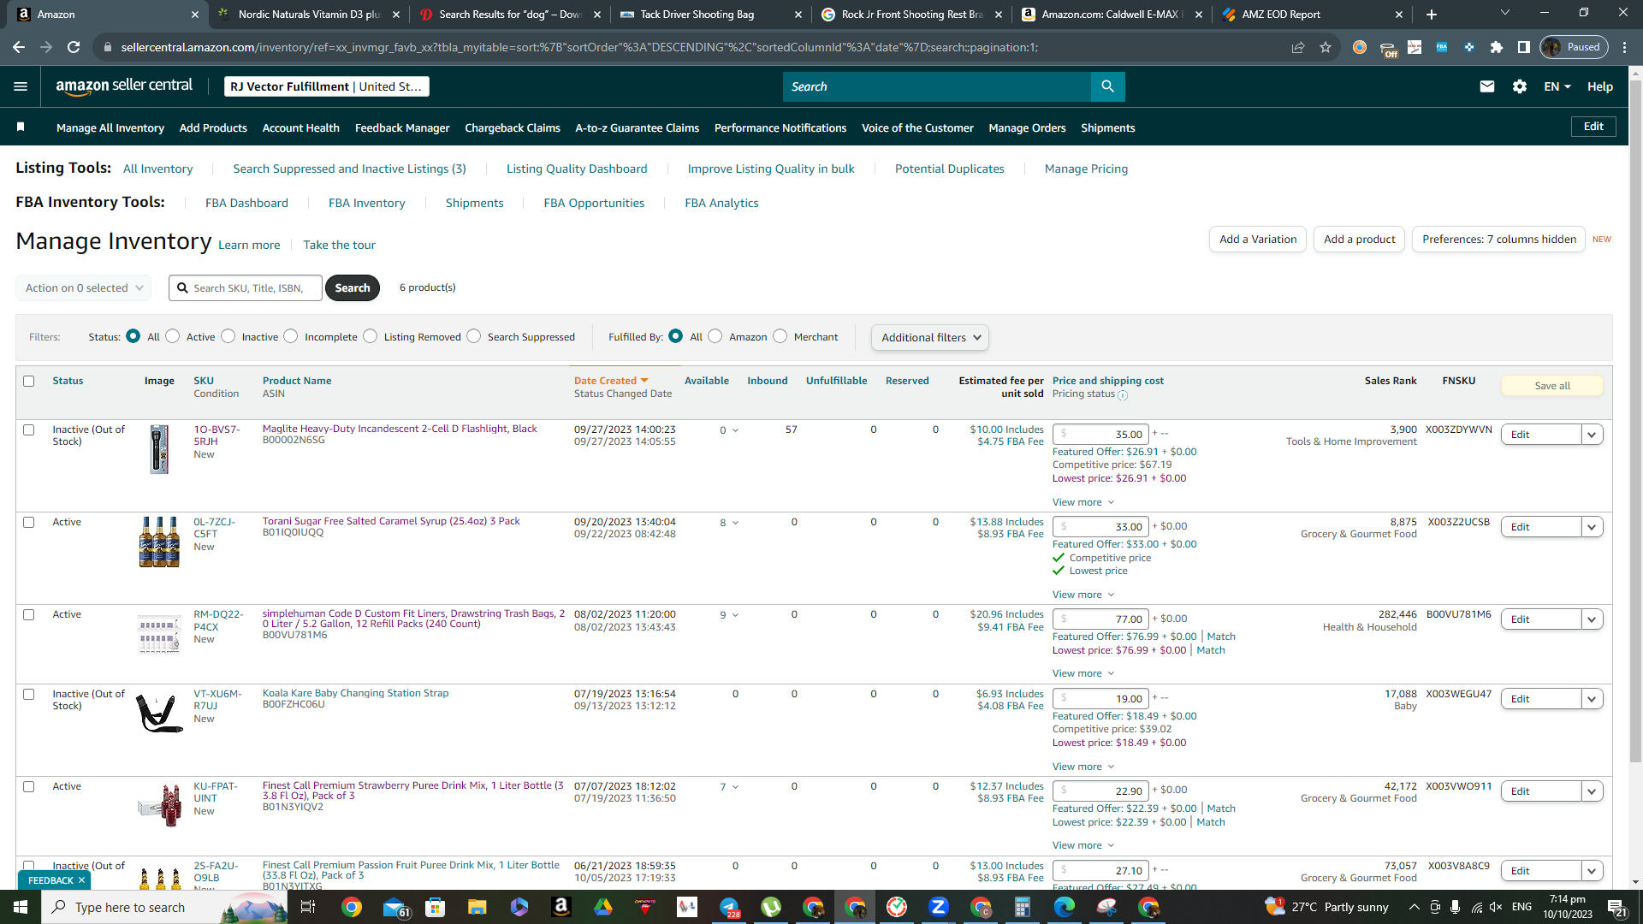Open the settings gear icon
Screen dimensions: 1643x924
click(x=1520, y=86)
